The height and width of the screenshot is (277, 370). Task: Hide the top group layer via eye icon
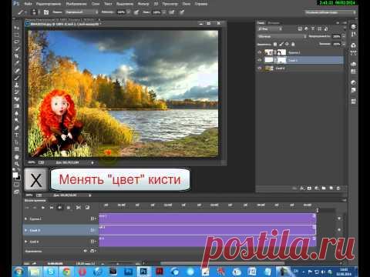click(260, 52)
